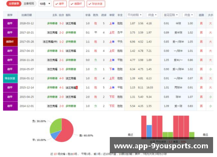Open the 终盘 dropdown beside 皇冠亚赔
The image size is (217, 157).
point(188,15)
